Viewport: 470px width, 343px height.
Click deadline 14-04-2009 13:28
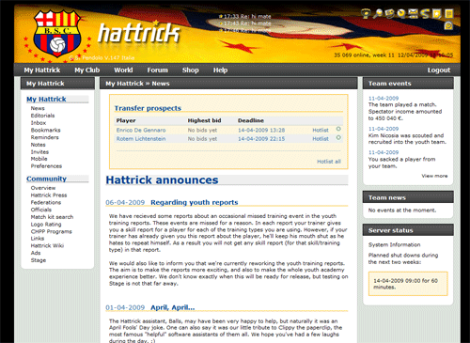[261, 130]
